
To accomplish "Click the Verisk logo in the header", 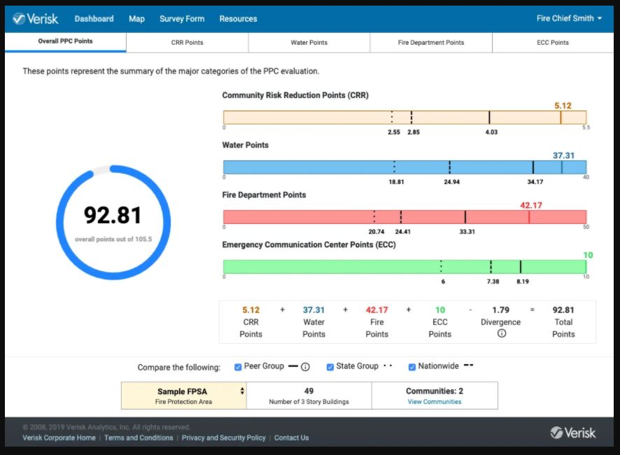I will pos(36,19).
